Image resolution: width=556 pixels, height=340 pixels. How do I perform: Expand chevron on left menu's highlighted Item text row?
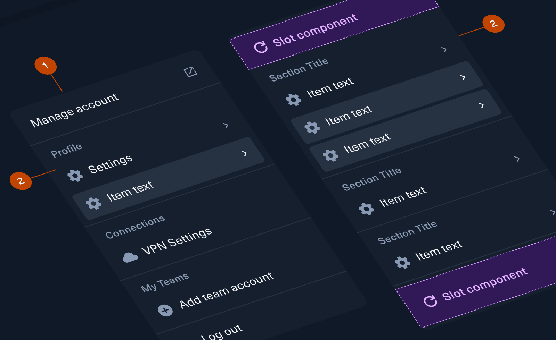[244, 153]
